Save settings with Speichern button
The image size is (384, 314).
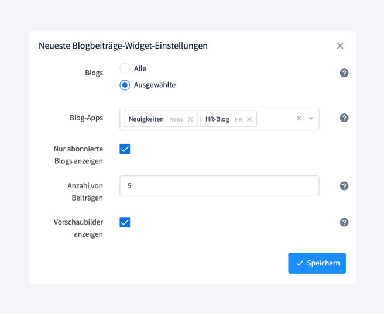click(x=317, y=263)
